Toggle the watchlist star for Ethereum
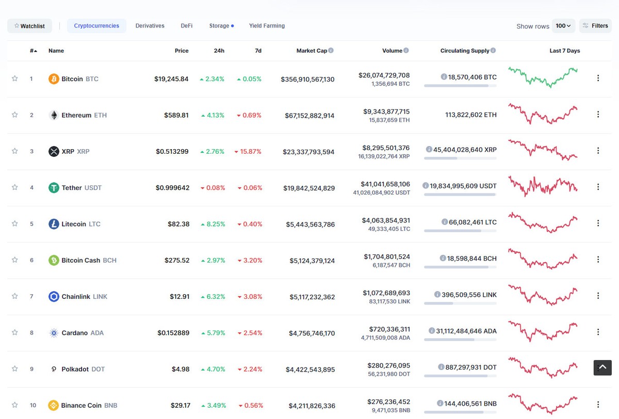 (x=15, y=115)
